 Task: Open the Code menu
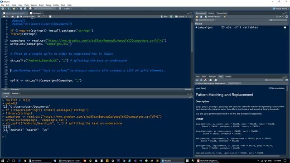pos(14,5)
